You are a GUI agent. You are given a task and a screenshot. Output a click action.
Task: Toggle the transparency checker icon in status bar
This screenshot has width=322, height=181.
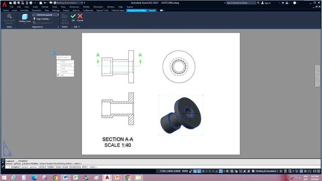(232, 171)
